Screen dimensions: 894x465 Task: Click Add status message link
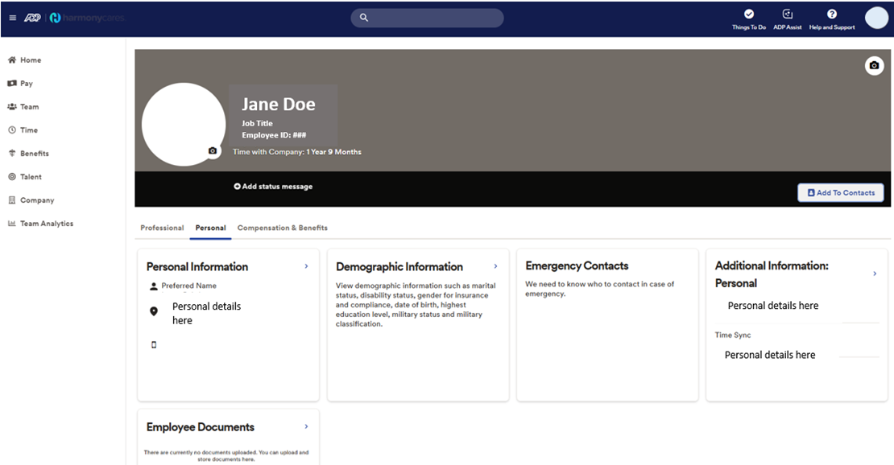pos(273,187)
